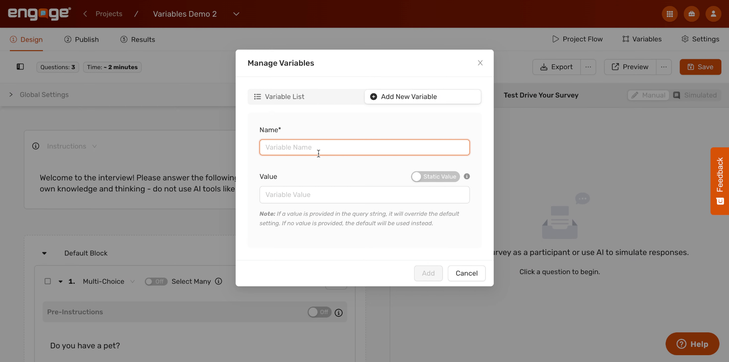This screenshot has width=729, height=362.
Task: Expand the project name dropdown chevron
Action: pyautogui.click(x=236, y=14)
